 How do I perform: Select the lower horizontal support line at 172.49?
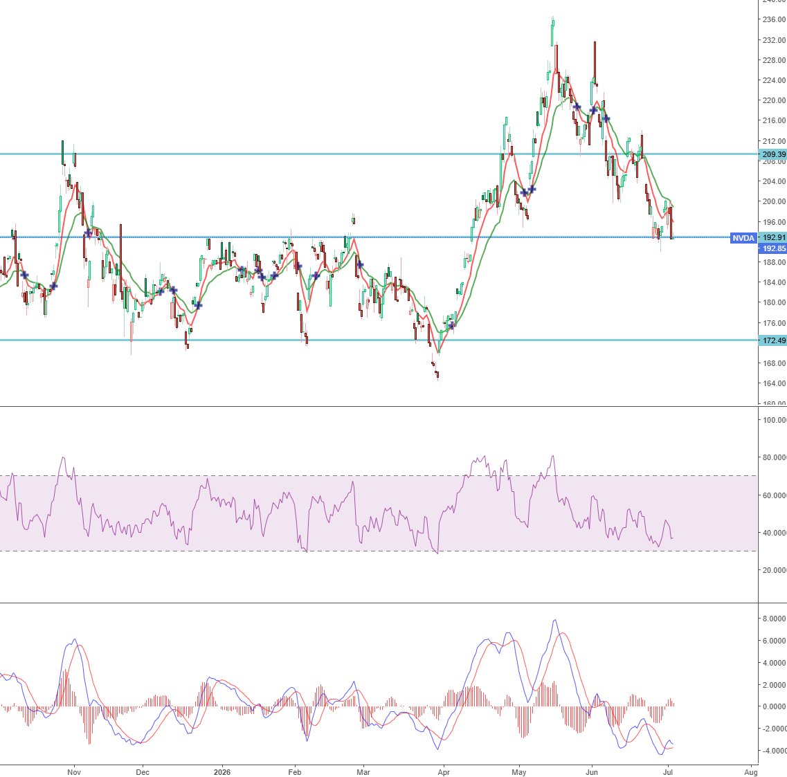point(379,340)
